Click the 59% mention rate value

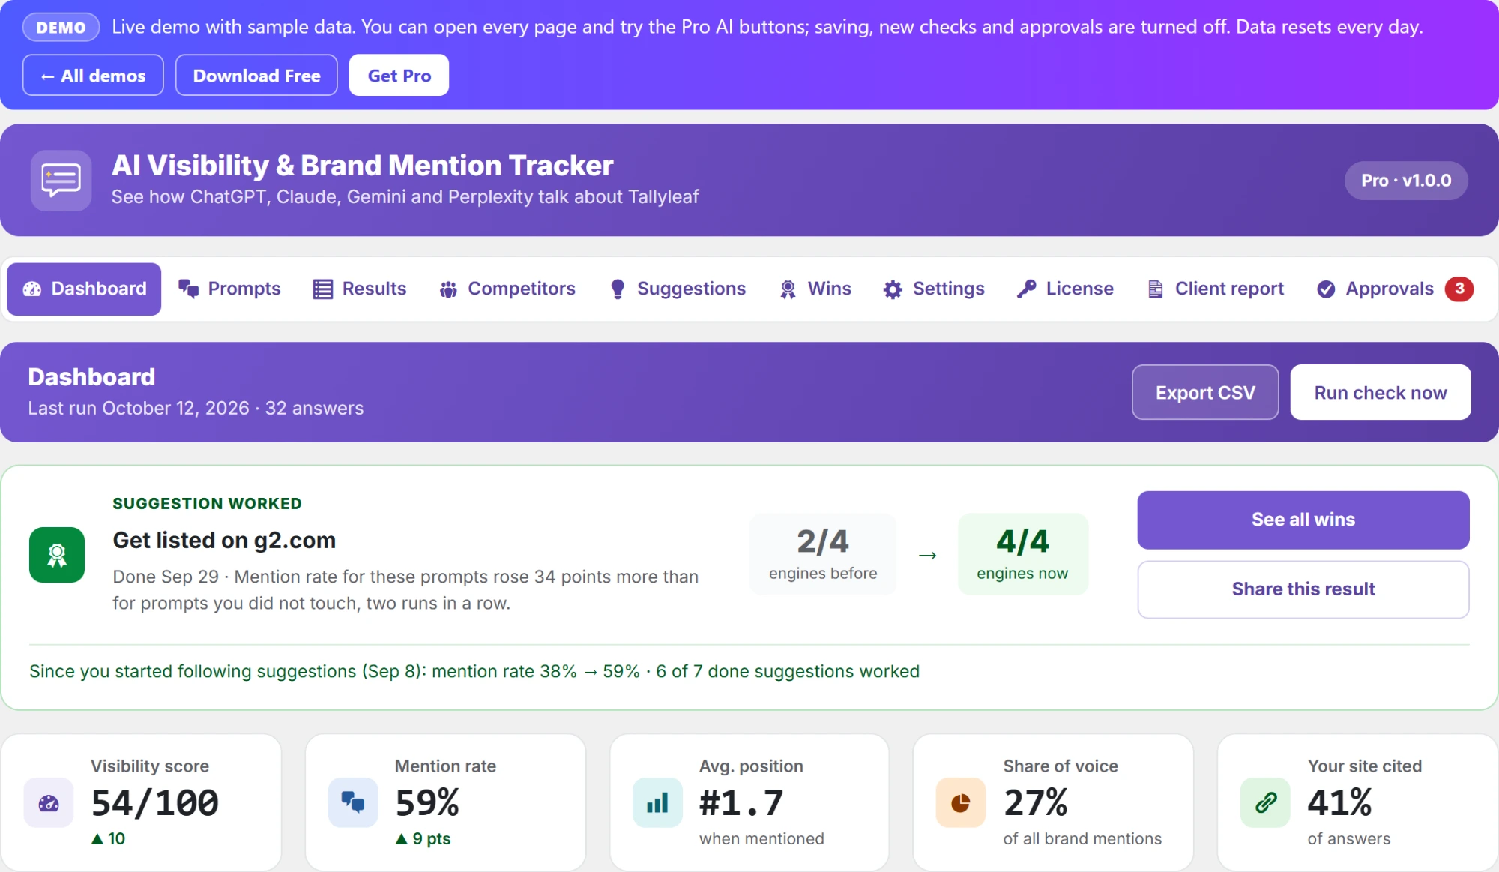(427, 803)
